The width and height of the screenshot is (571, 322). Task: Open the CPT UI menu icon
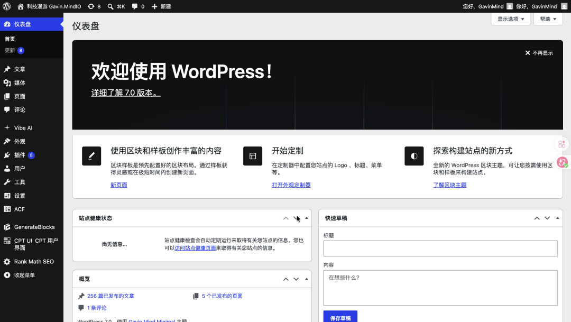click(7, 241)
